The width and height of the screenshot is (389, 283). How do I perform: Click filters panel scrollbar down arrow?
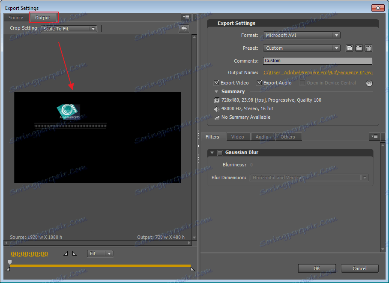pyautogui.click(x=383, y=249)
